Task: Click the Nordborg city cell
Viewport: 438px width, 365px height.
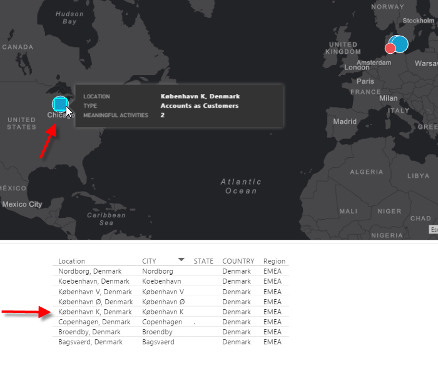Action: tap(158, 271)
